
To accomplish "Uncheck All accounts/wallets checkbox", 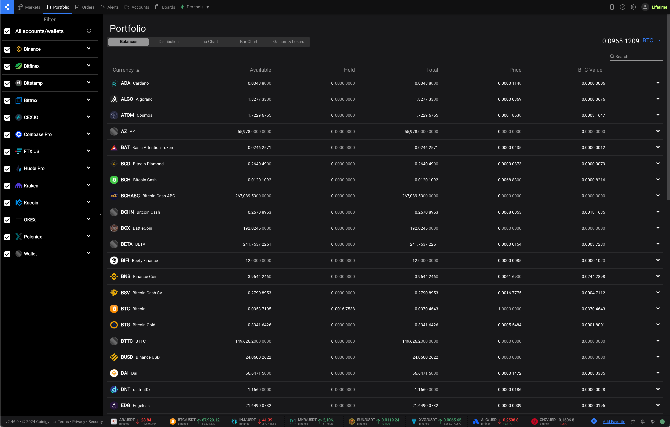I will tap(7, 31).
